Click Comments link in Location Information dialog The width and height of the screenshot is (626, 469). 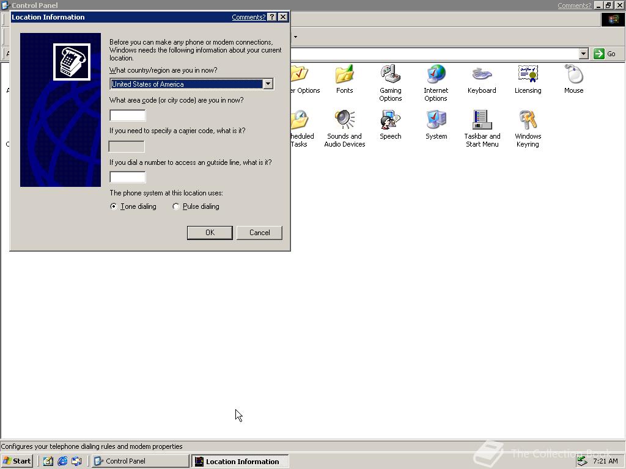248,17
